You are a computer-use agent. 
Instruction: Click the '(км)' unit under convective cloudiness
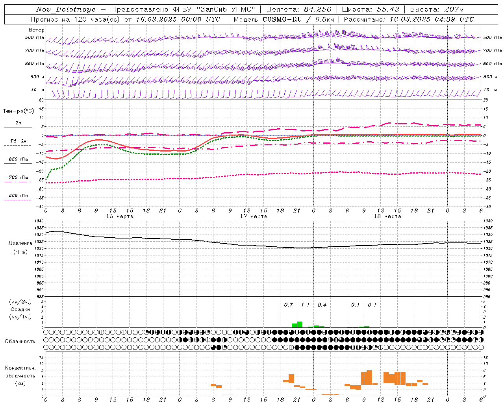click(20, 383)
